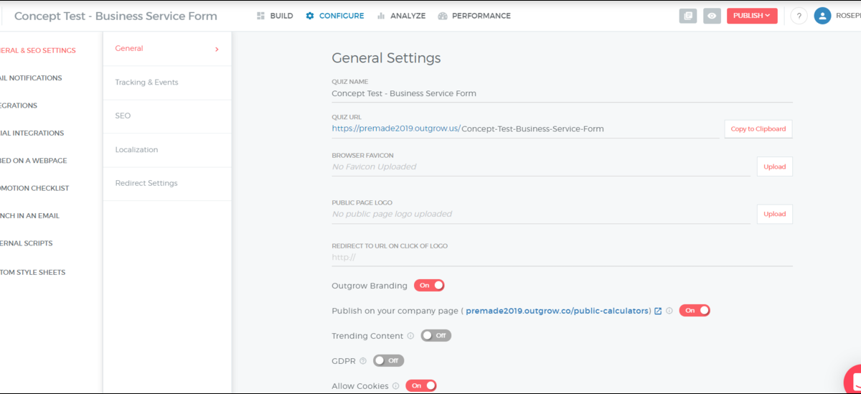Open help via the question mark icon

point(799,16)
